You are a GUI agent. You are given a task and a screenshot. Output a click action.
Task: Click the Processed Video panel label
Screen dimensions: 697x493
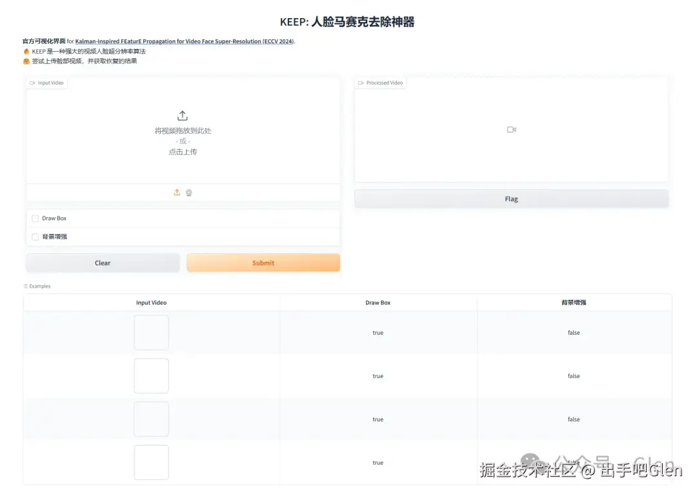(x=381, y=83)
